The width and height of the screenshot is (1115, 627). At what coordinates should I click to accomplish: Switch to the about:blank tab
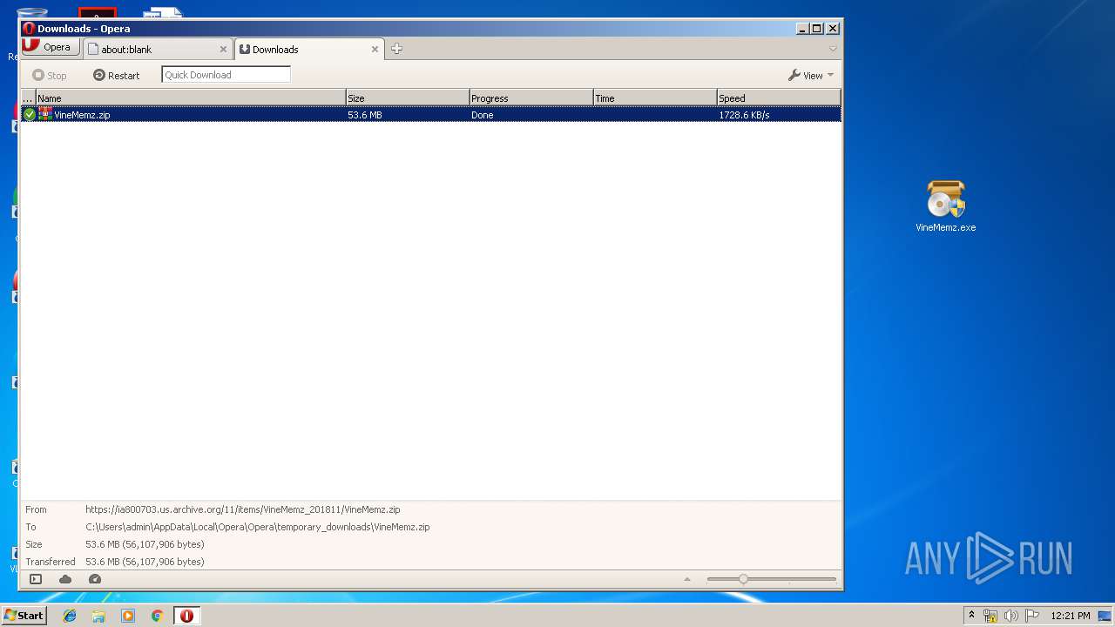[158, 50]
